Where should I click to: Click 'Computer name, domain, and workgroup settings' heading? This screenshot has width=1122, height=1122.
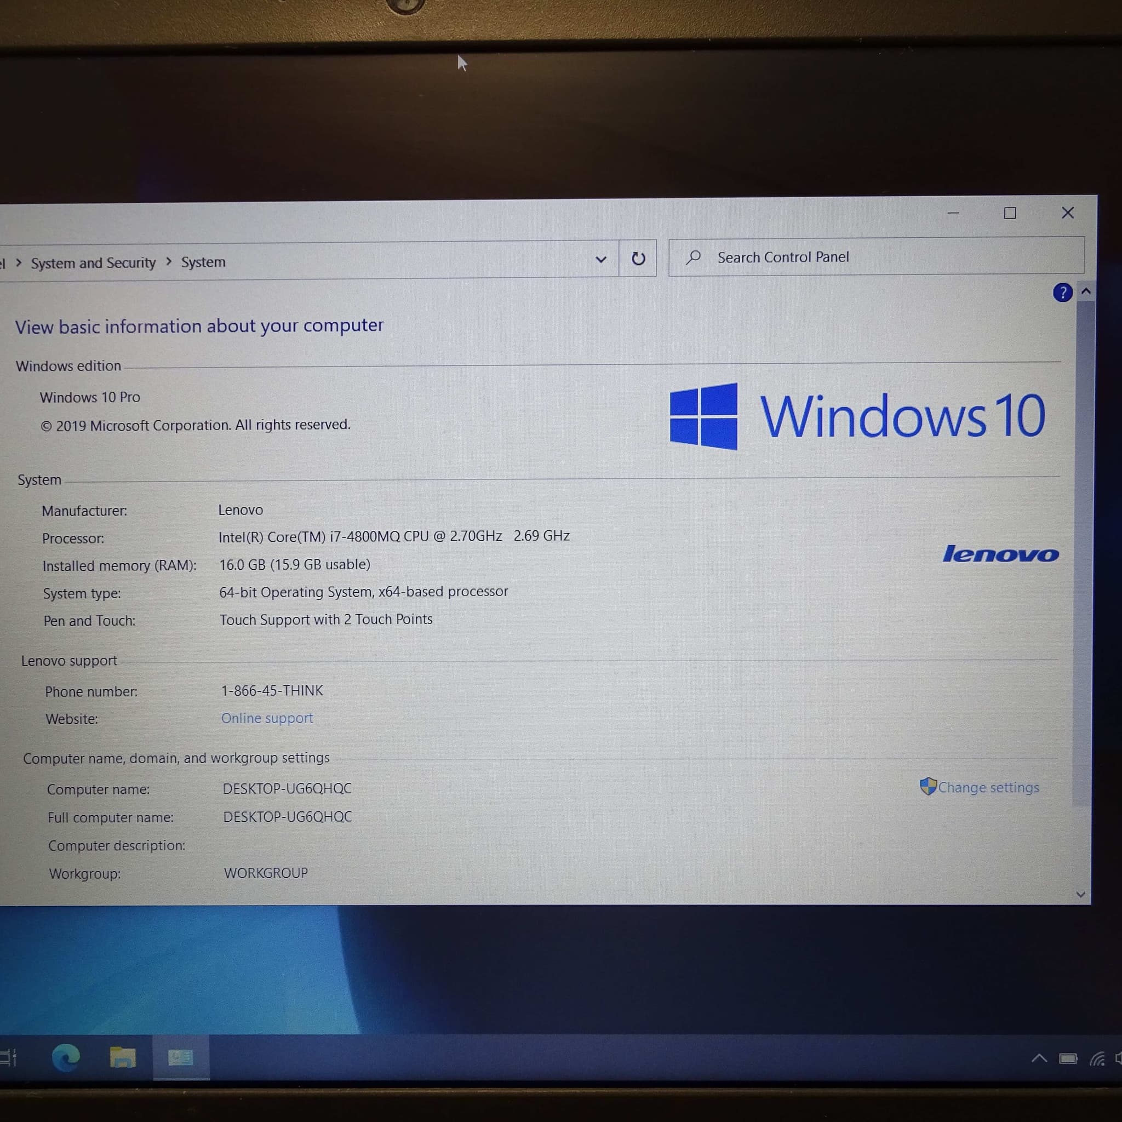click(176, 758)
